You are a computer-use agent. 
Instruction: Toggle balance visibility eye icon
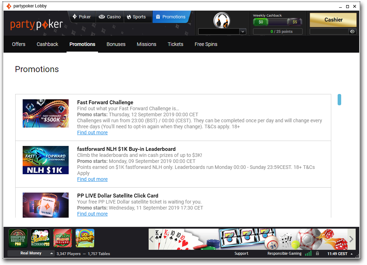click(x=352, y=31)
